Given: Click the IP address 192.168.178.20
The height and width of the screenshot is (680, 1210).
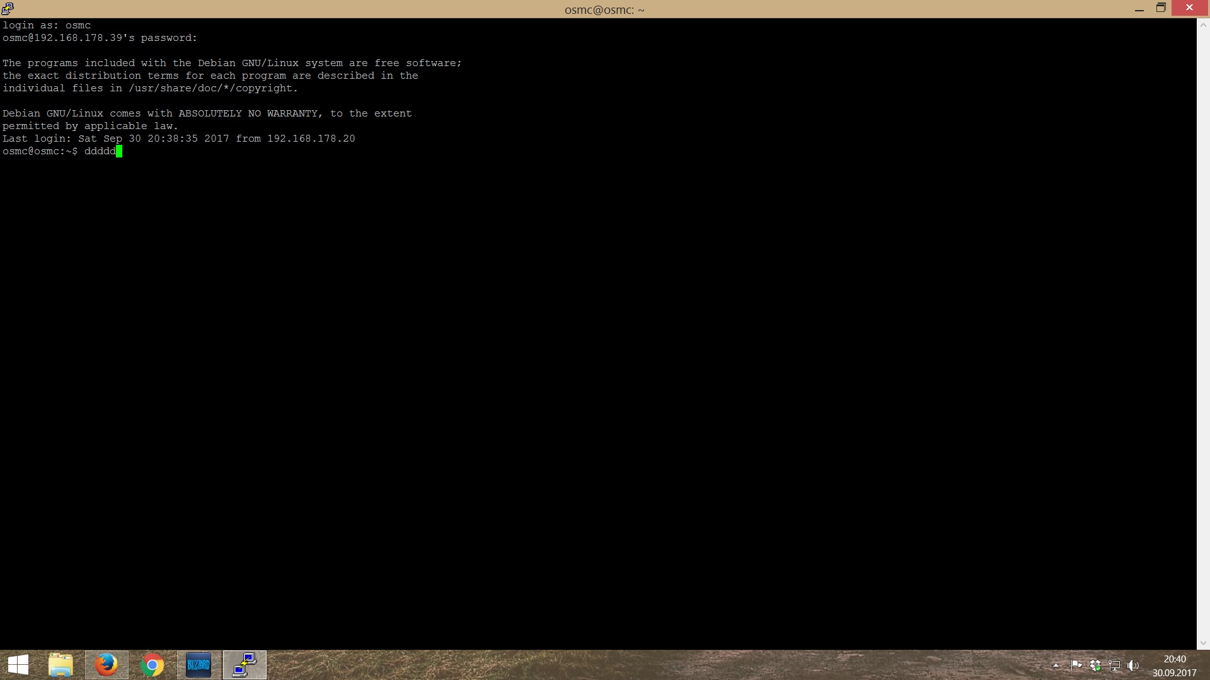Looking at the screenshot, I should pyautogui.click(x=311, y=139).
